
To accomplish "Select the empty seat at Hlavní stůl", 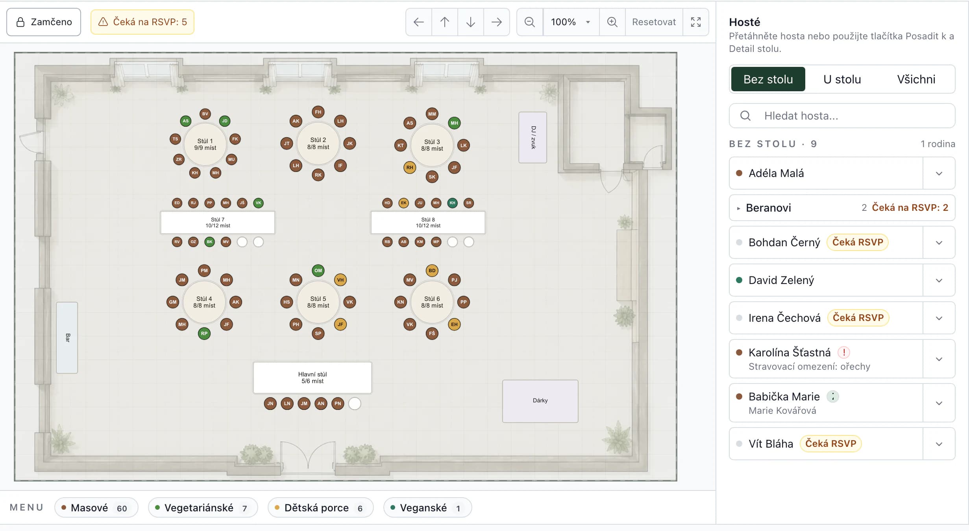I will pyautogui.click(x=355, y=404).
